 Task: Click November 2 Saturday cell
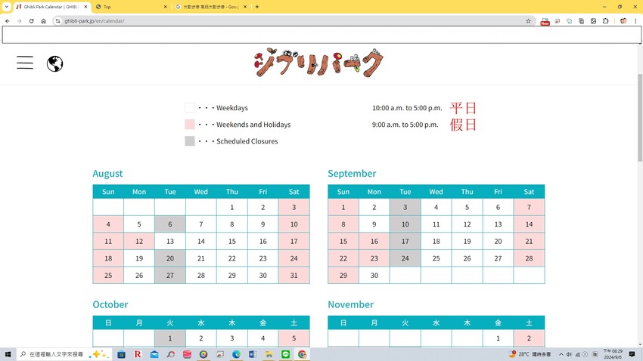[x=529, y=338]
